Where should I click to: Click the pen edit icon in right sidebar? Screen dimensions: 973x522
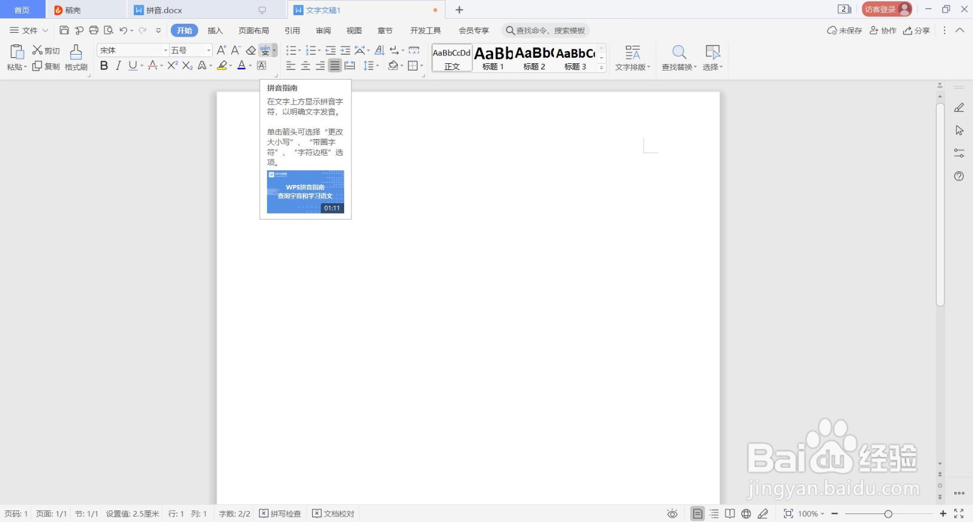pos(959,108)
